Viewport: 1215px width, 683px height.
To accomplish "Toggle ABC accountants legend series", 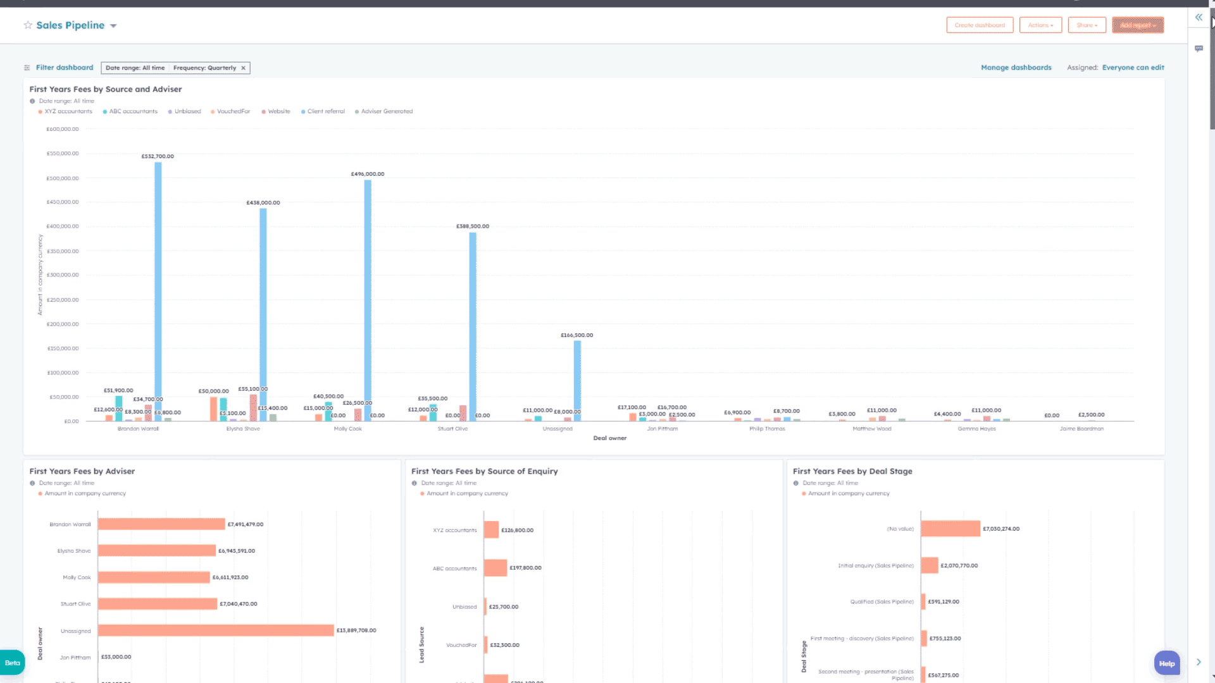I will (x=130, y=111).
